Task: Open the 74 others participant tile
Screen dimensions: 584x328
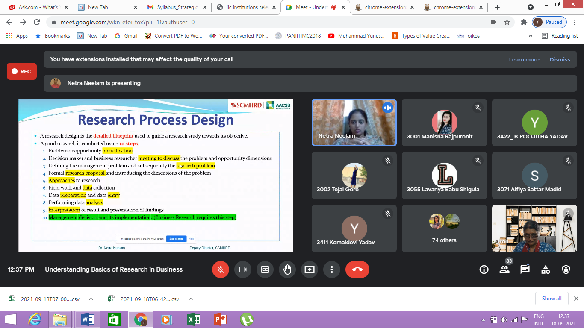Action: (444, 228)
